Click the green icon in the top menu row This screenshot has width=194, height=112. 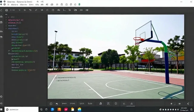pyautogui.click(x=79, y=5)
